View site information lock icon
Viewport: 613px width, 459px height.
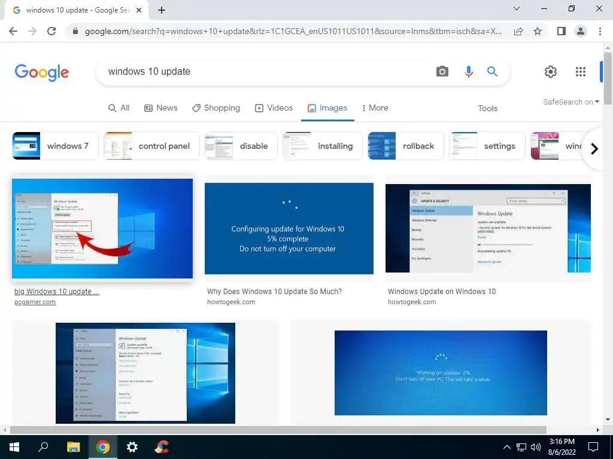click(75, 31)
